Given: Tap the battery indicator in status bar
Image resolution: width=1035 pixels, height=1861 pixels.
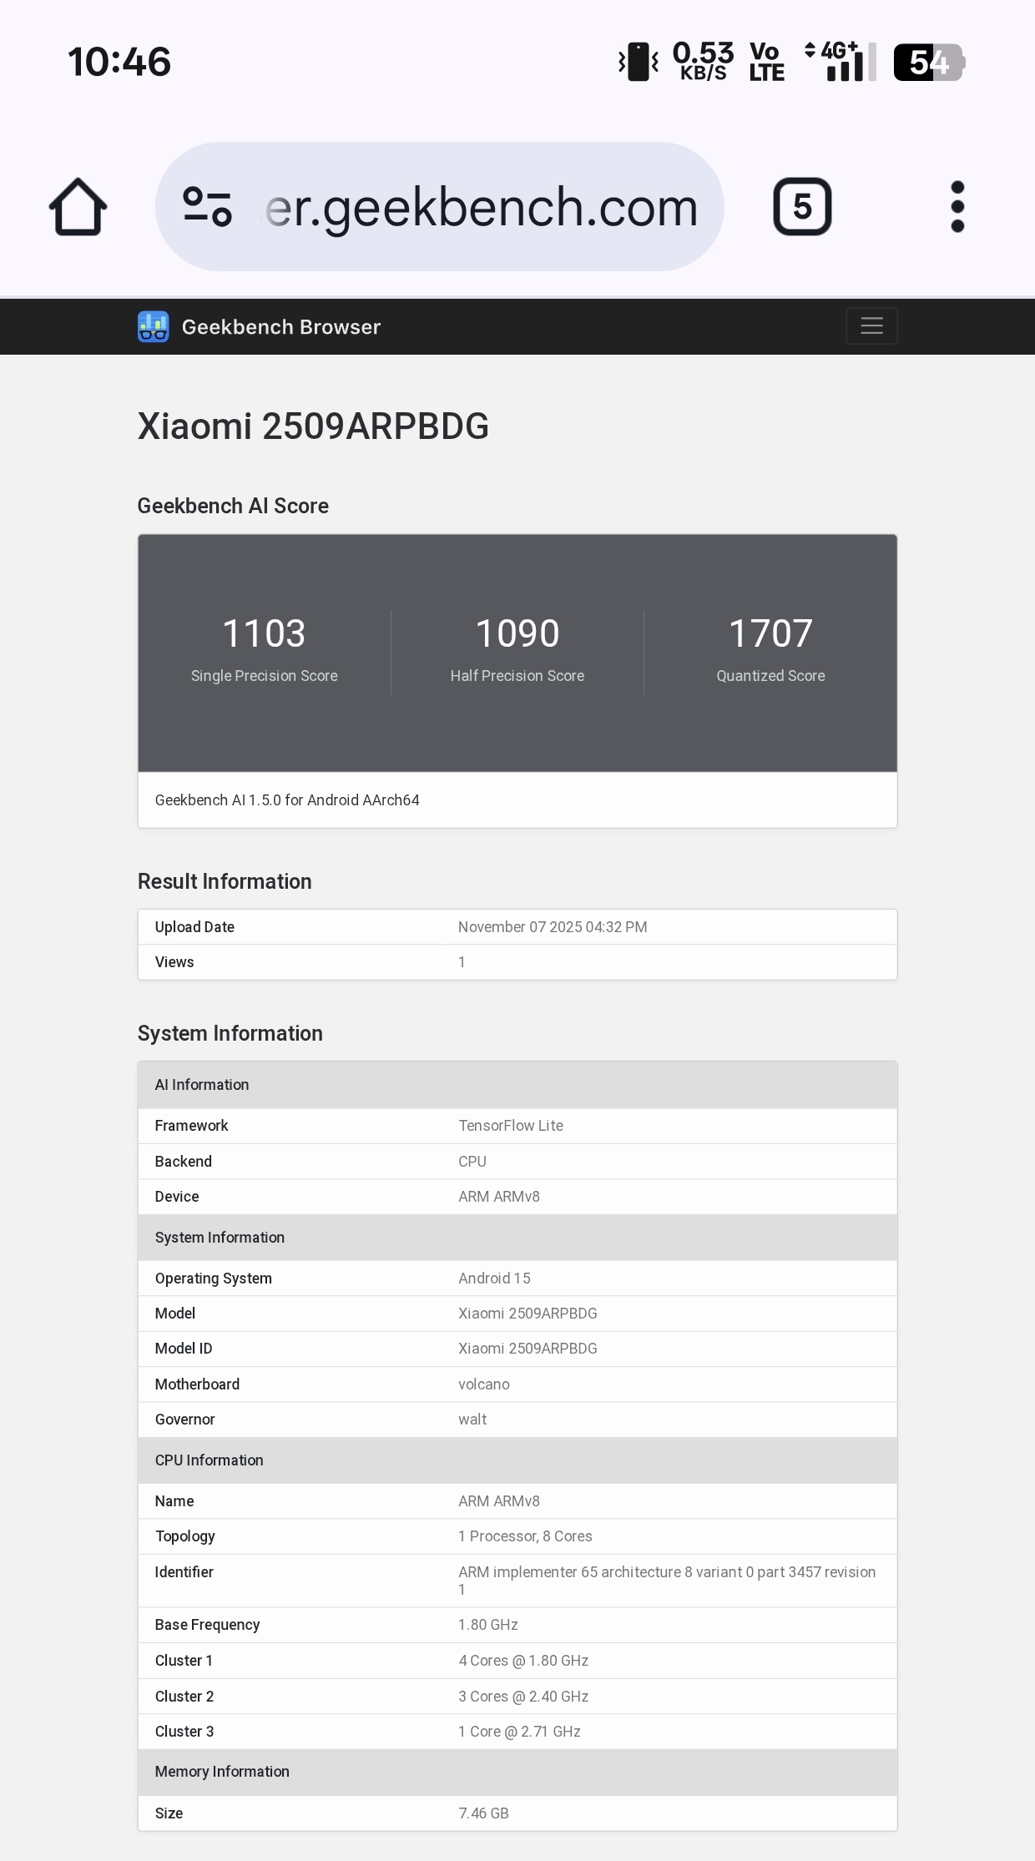Looking at the screenshot, I should pyautogui.click(x=929, y=63).
